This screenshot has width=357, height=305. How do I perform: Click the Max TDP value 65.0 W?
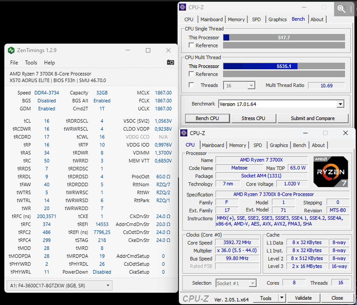click(x=298, y=168)
